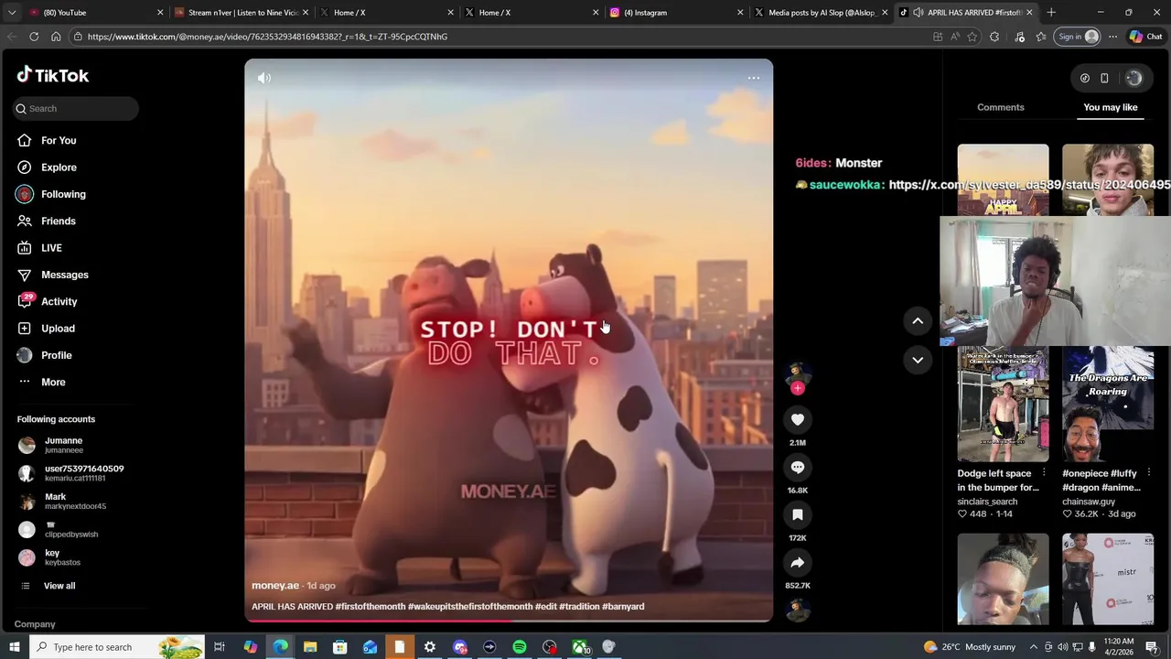Open the profile avatar in TikTok header
The height and width of the screenshot is (659, 1171).
[x=1133, y=78]
